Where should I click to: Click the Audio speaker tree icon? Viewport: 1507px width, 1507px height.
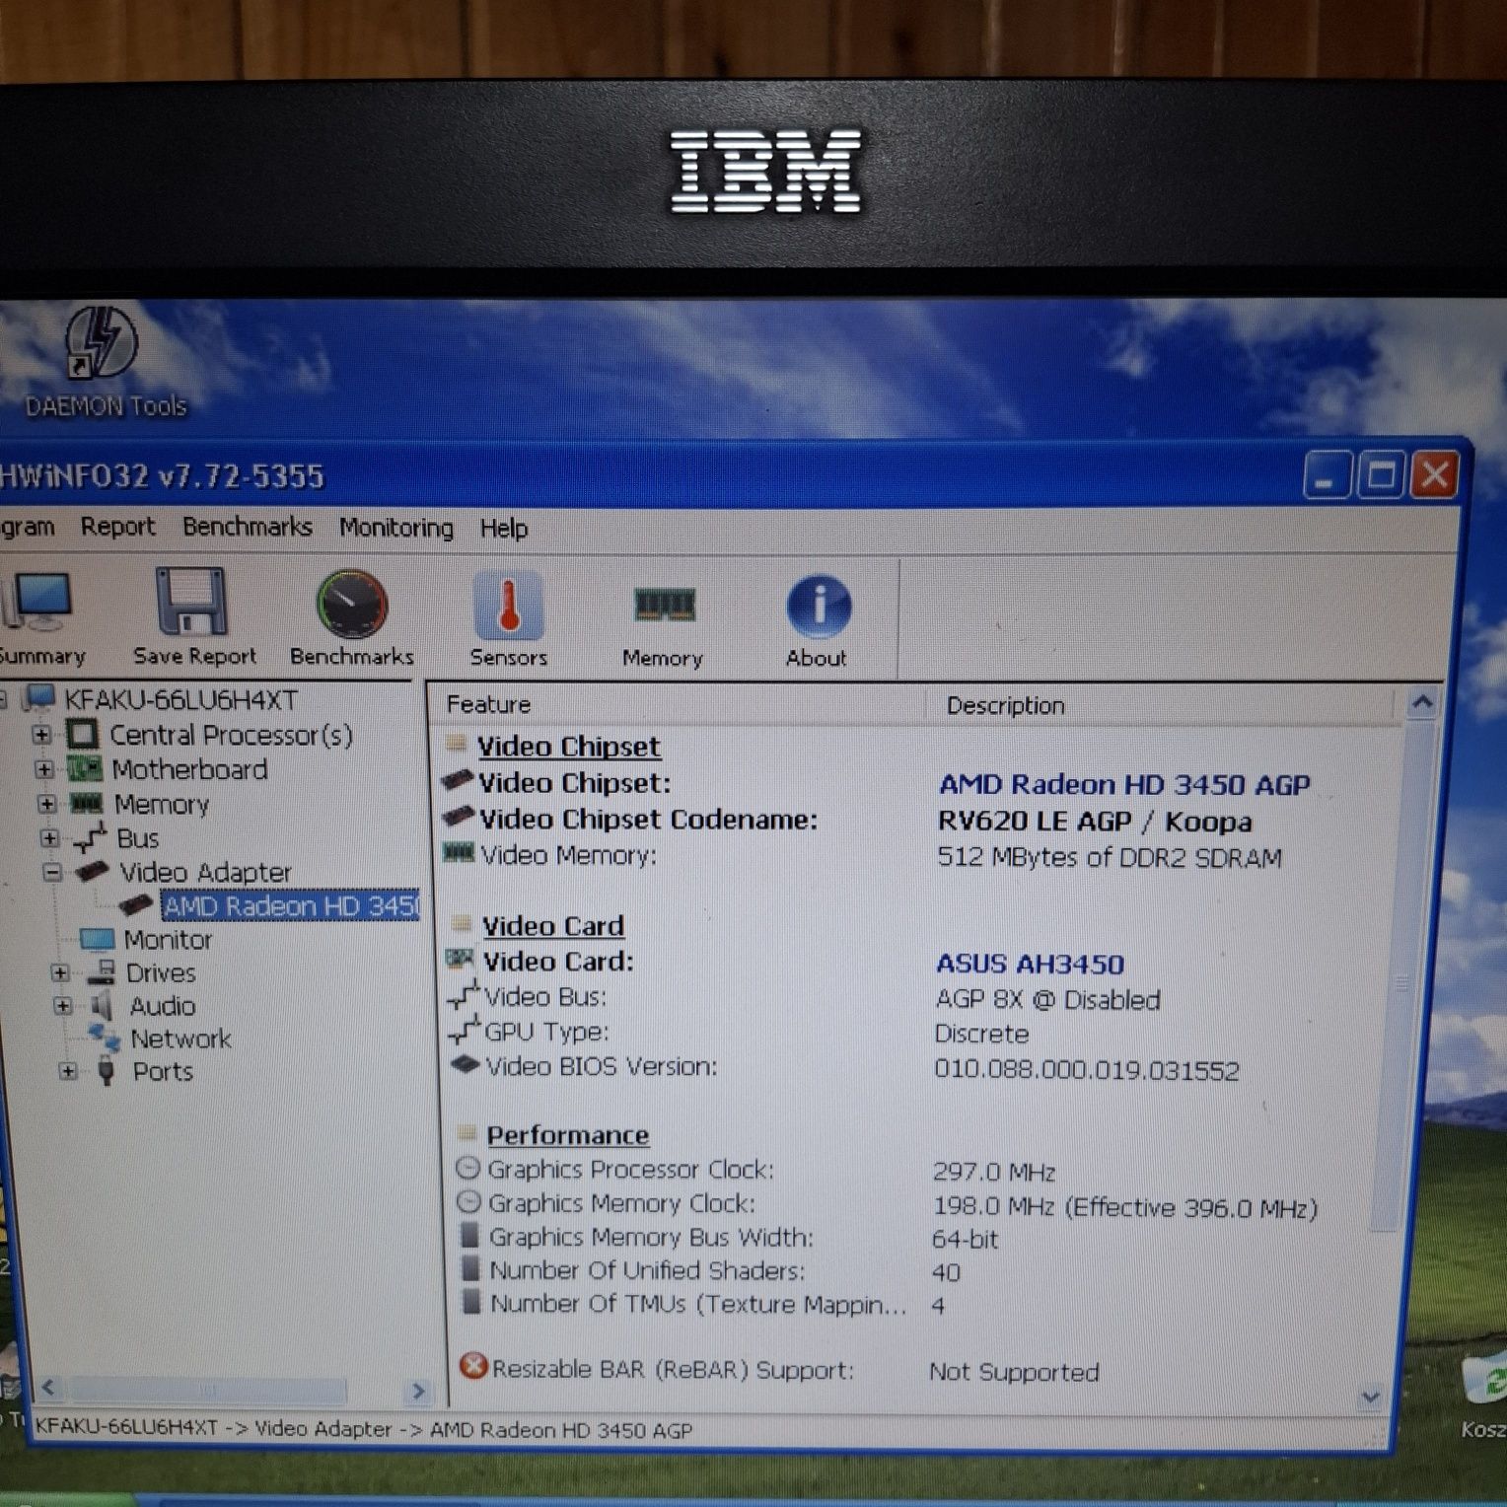tap(103, 1006)
